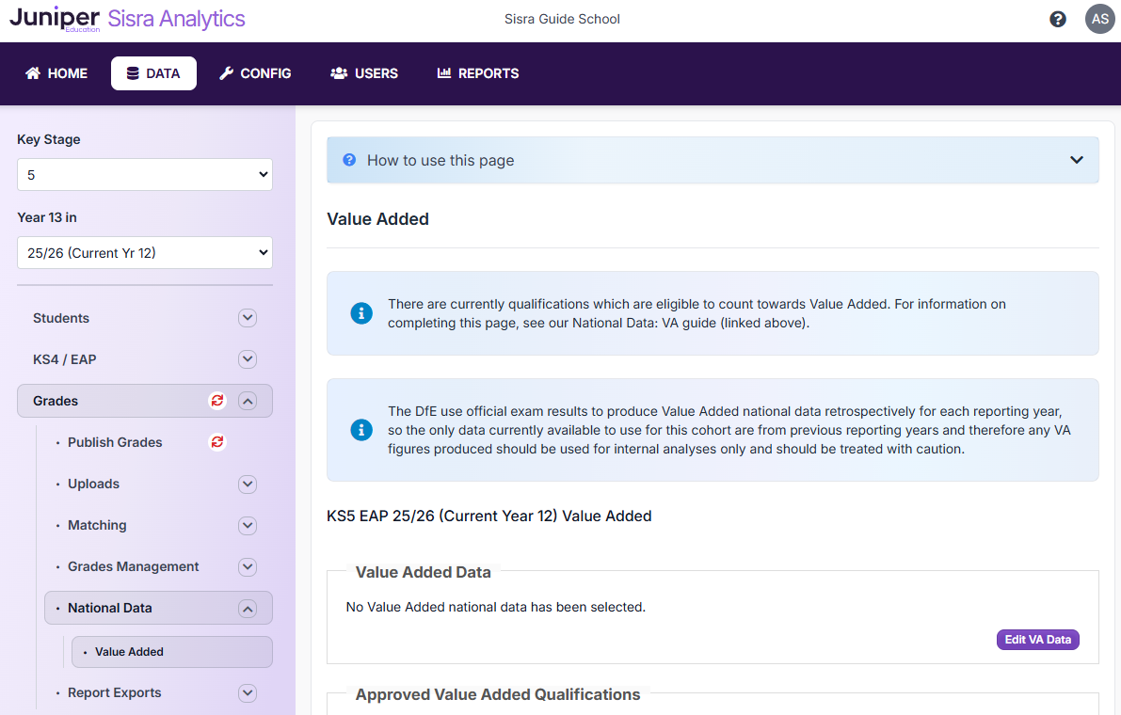Expand the Students section chevron
The width and height of the screenshot is (1121, 715).
pos(248,318)
